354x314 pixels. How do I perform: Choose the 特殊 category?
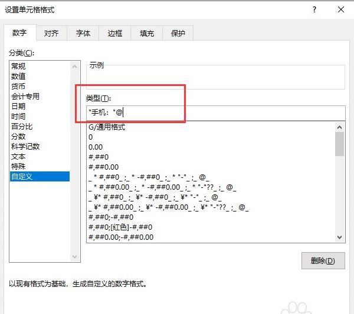coord(40,166)
